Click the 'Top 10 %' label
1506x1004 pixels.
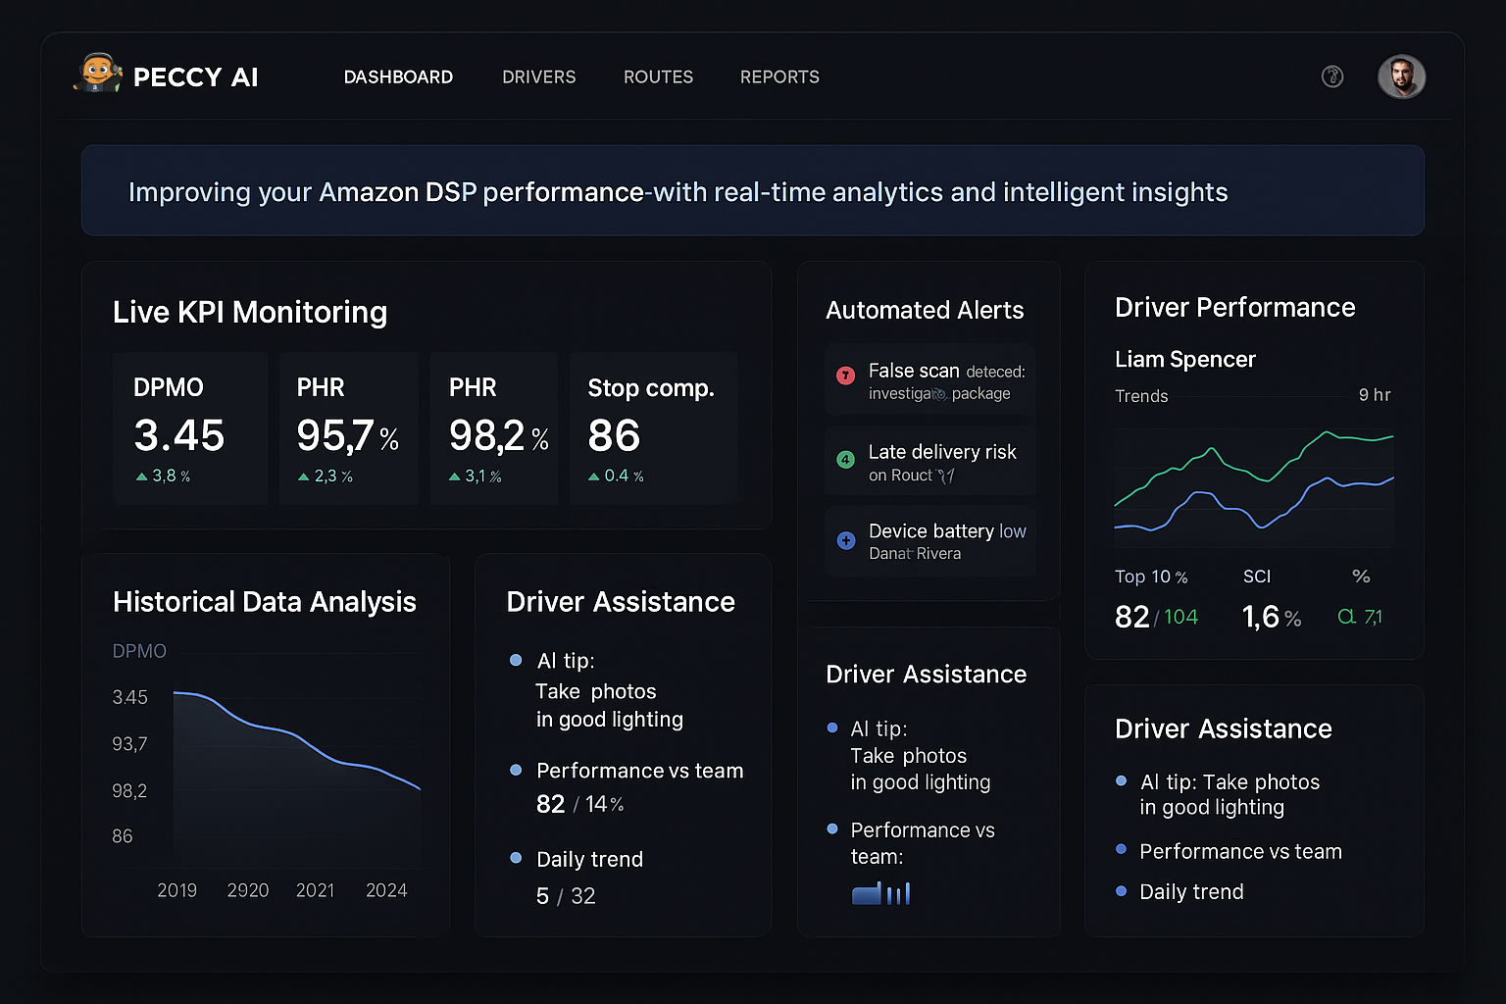[x=1151, y=577]
